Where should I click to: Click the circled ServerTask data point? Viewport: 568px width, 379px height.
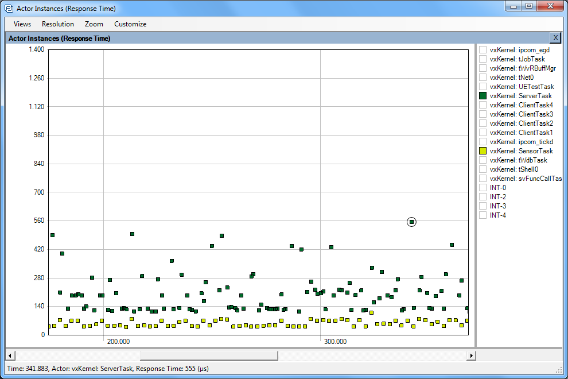click(411, 222)
